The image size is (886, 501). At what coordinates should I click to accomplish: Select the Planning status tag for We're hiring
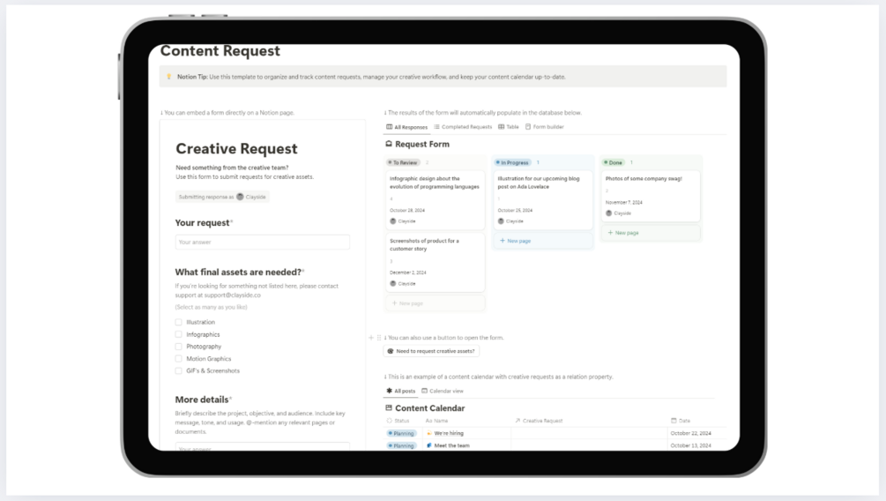click(x=402, y=433)
